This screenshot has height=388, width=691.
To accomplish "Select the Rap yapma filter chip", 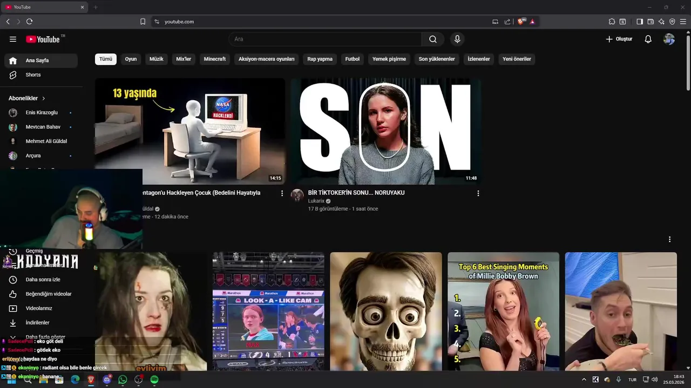I will coord(320,59).
